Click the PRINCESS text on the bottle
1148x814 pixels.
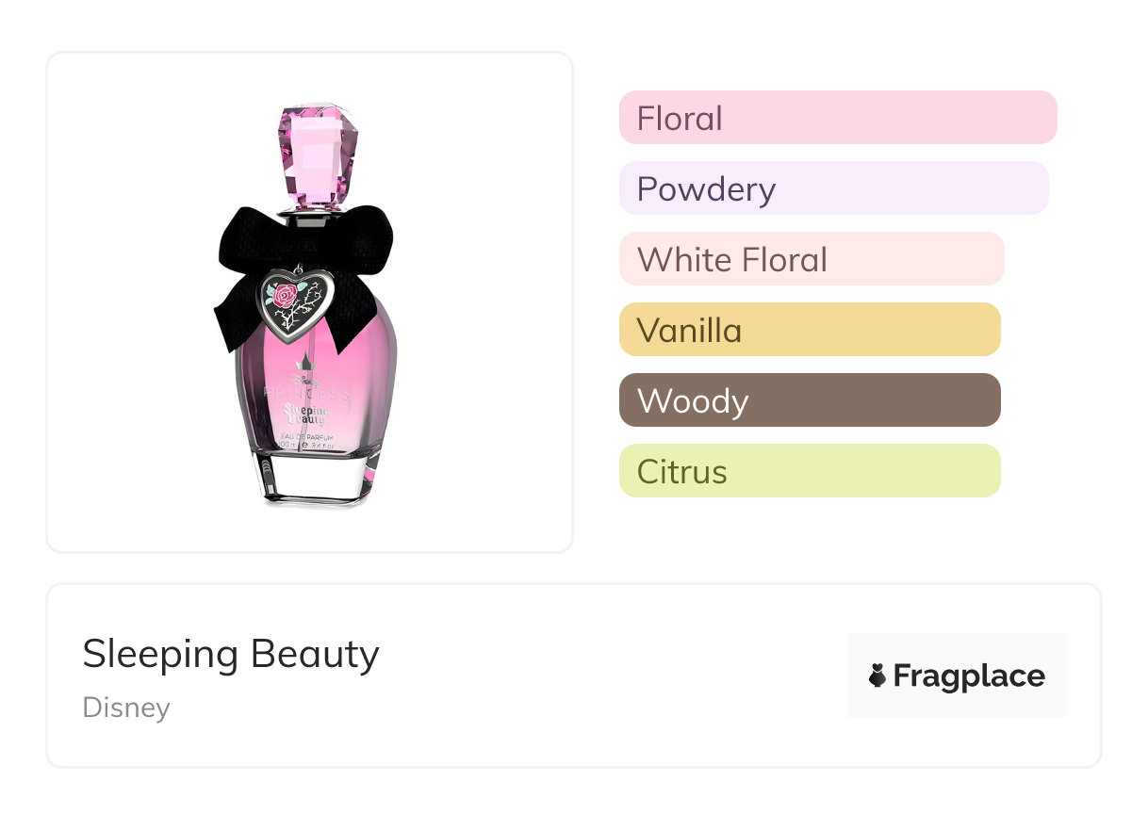[308, 393]
